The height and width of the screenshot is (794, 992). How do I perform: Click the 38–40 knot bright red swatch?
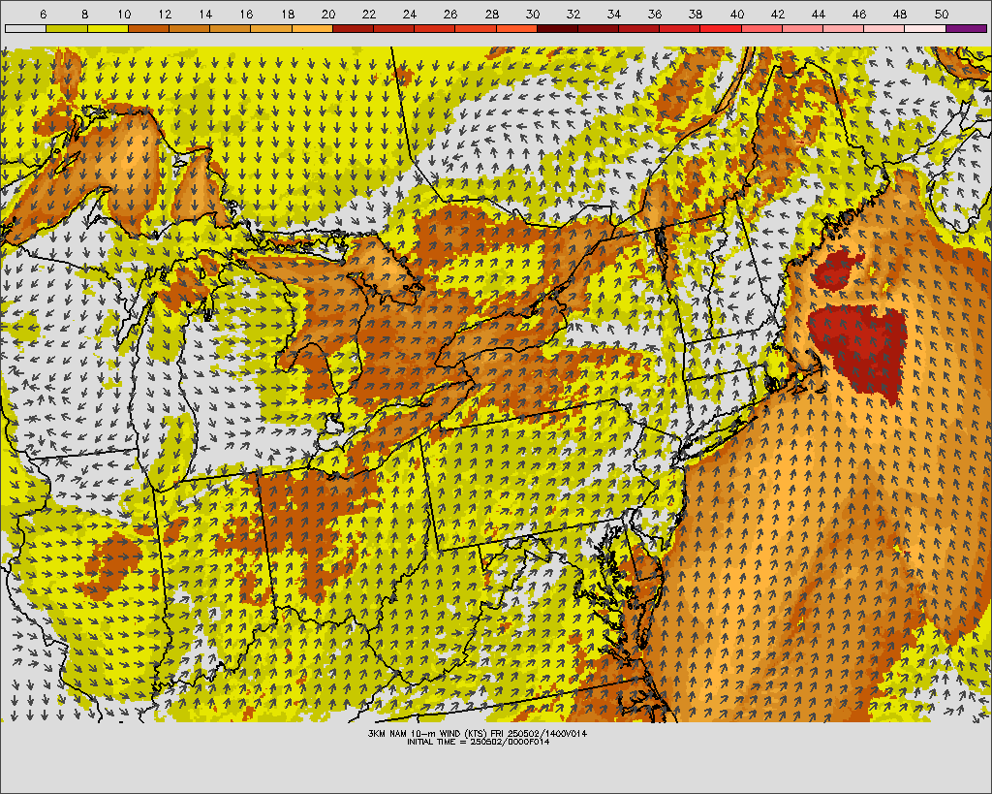tap(721, 28)
